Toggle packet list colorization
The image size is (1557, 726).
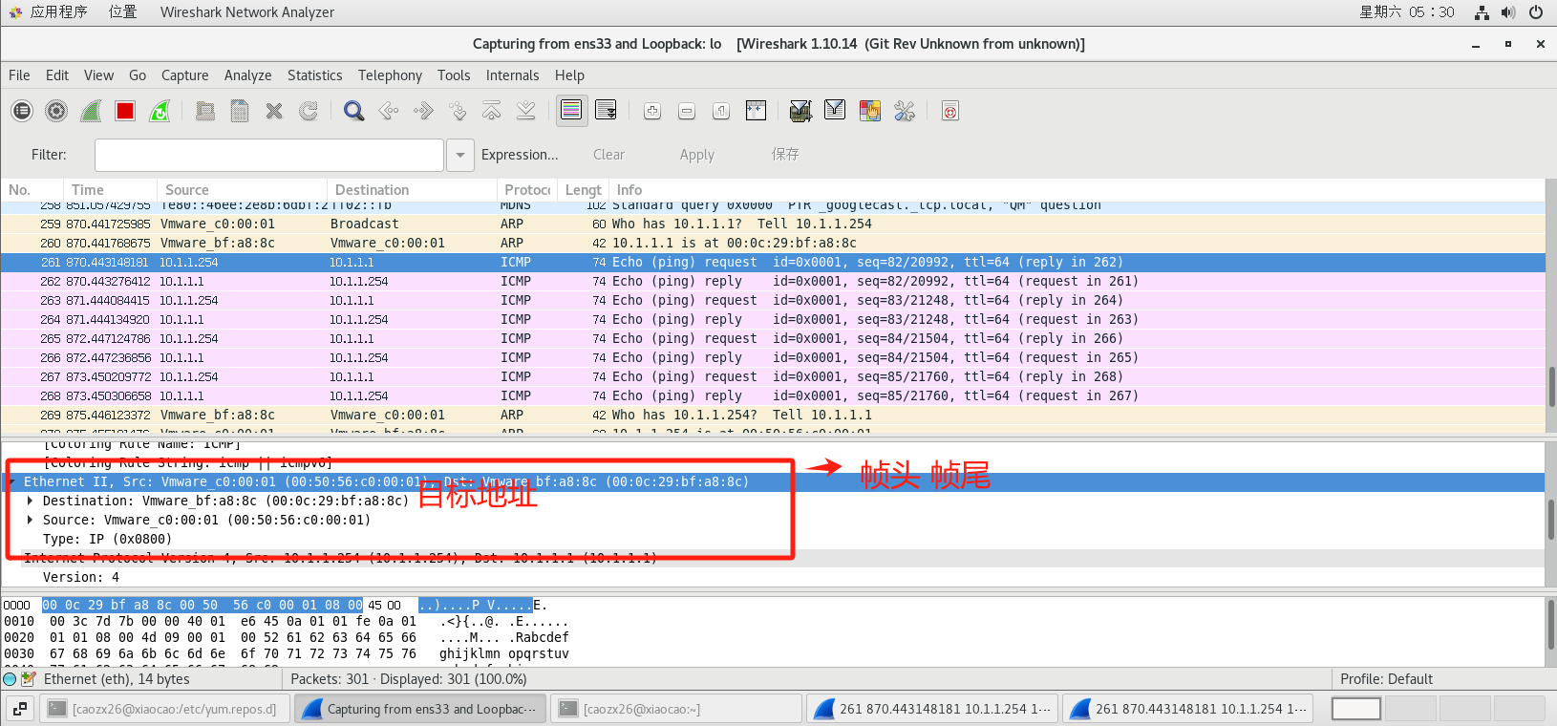tap(571, 111)
